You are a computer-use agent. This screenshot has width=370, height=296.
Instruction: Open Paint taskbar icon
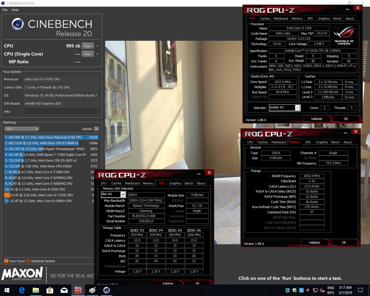(x=92, y=290)
